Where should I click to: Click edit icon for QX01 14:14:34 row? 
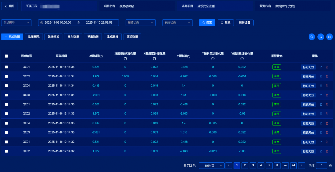[321, 67]
